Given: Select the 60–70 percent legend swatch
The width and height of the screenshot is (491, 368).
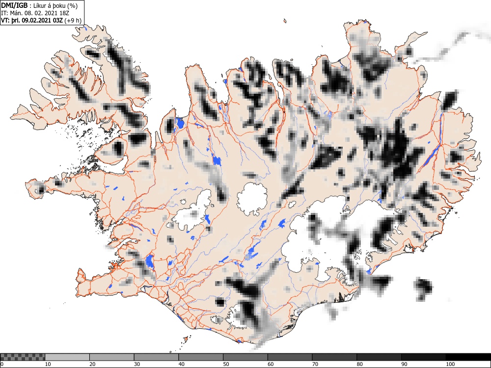Looking at the screenshot, I should [x=290, y=357].
